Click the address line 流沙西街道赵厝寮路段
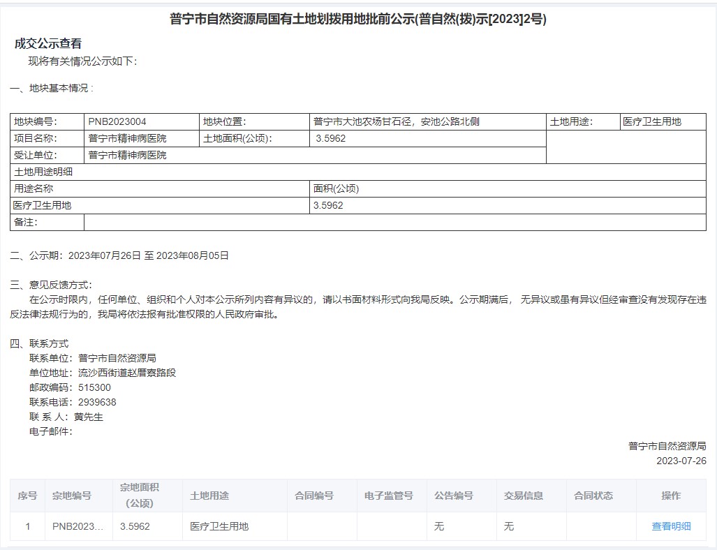Image resolution: width=717 pixels, height=550 pixels. click(103, 373)
